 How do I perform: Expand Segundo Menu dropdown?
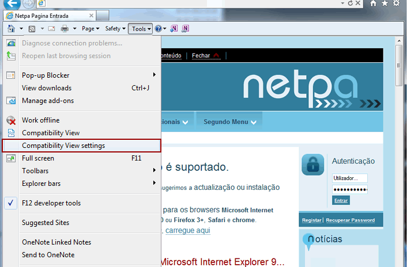[x=229, y=122]
